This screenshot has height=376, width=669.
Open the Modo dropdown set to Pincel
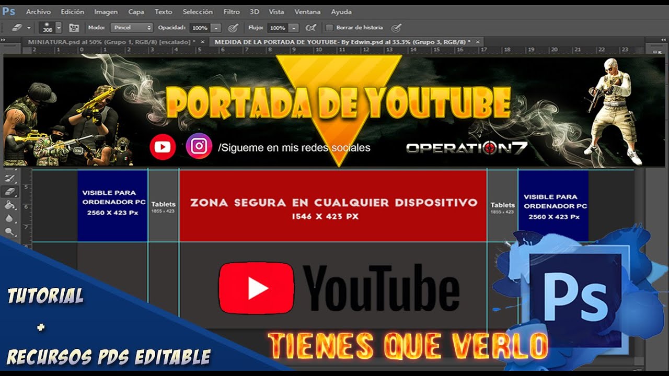pyautogui.click(x=131, y=28)
